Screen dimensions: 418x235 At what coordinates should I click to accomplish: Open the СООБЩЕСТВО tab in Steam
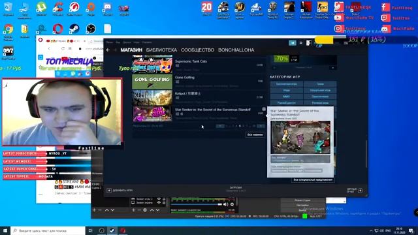197,50
